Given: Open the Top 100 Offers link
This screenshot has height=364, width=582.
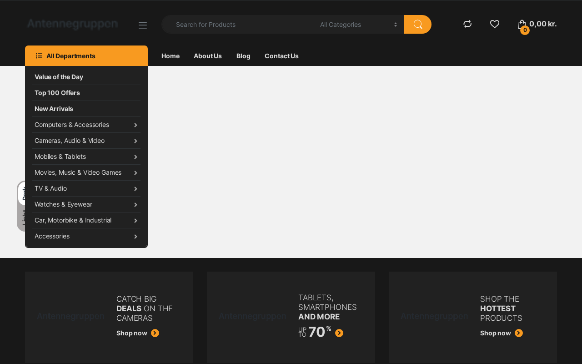Looking at the screenshot, I should click(57, 93).
